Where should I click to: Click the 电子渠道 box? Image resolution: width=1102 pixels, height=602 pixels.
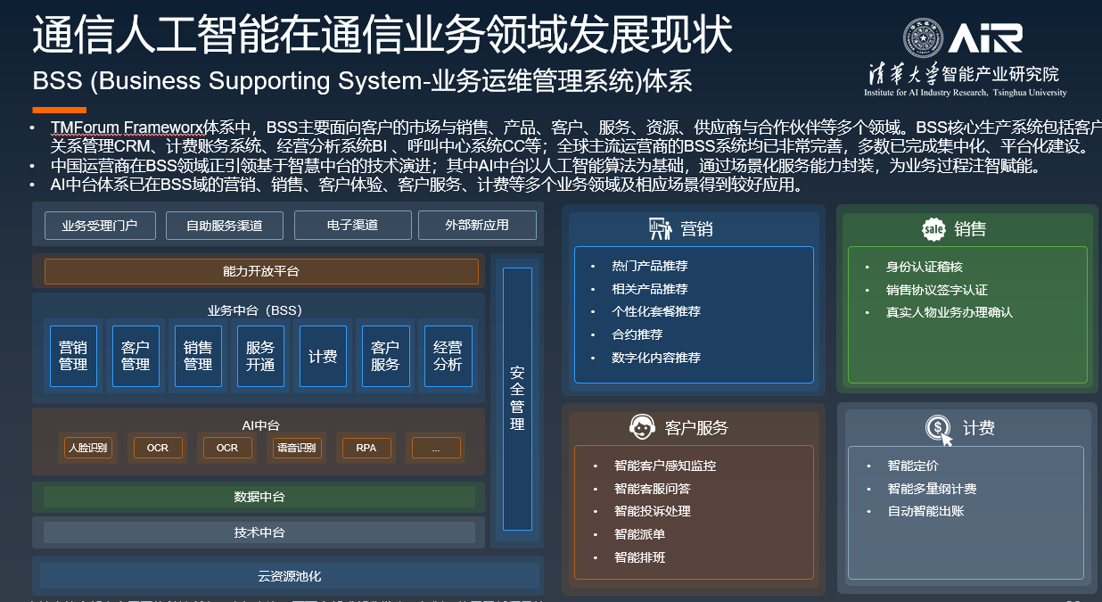352,226
